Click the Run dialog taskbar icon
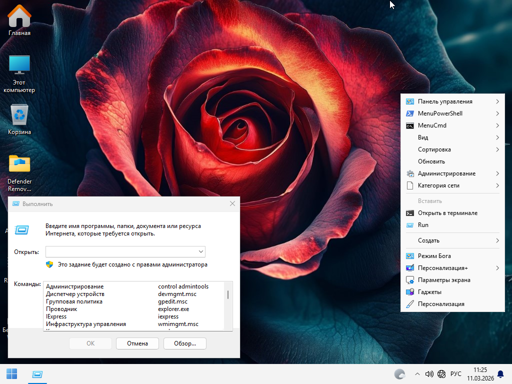 tap(36, 374)
